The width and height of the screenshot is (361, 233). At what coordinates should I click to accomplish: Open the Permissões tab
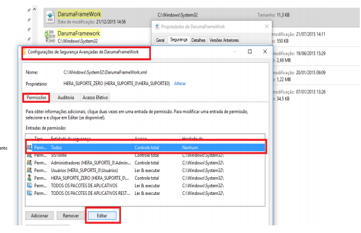coord(36,98)
